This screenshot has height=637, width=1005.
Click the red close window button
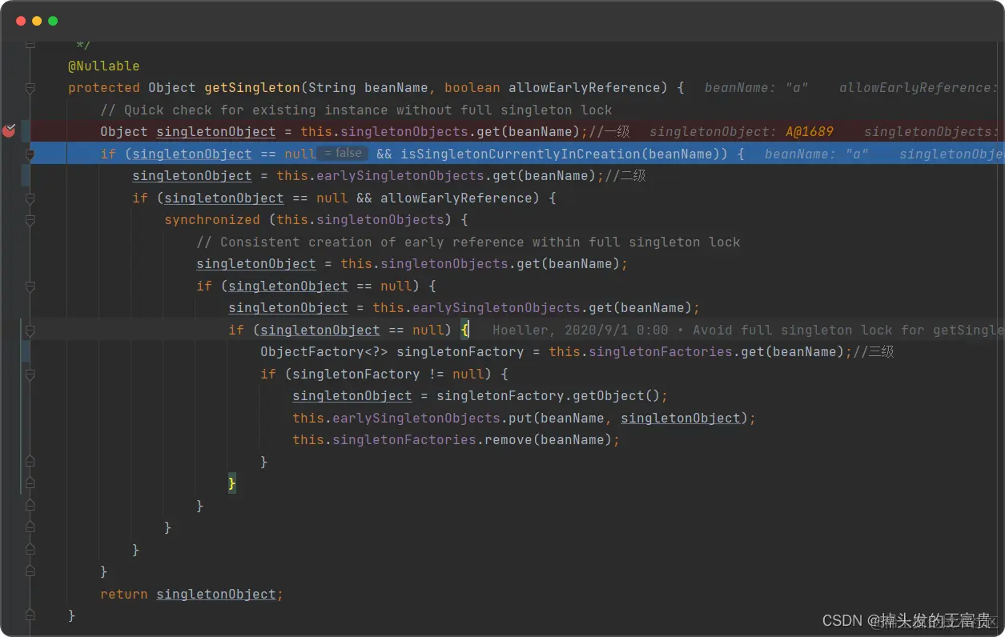21,21
